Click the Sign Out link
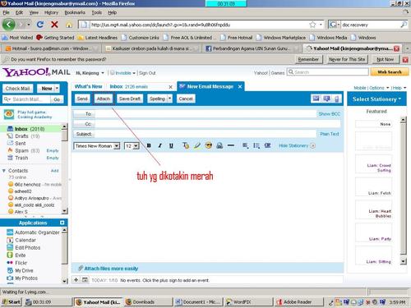 pyautogui.click(x=147, y=73)
